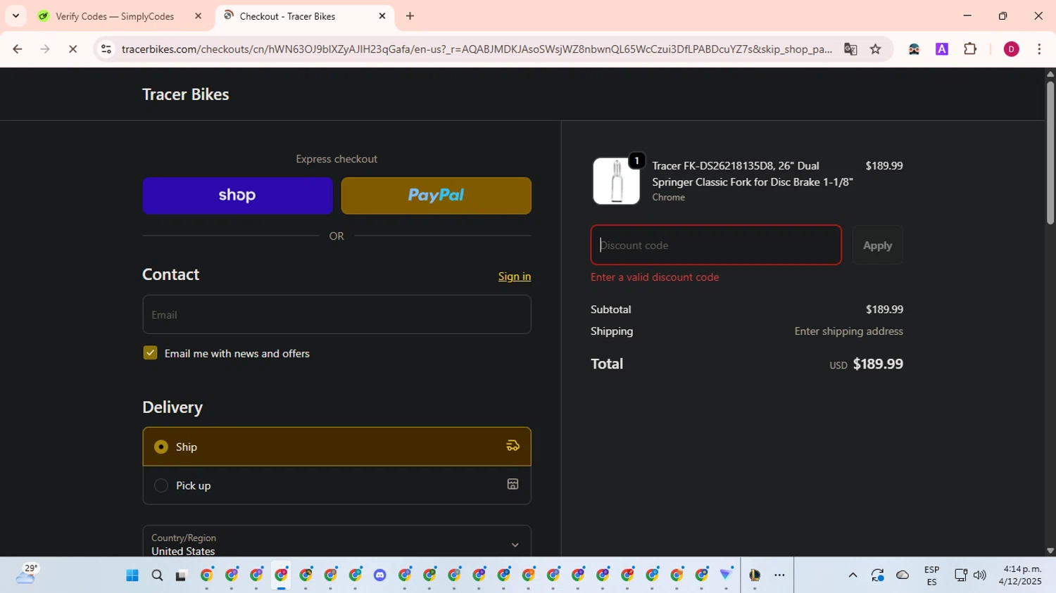Open the weather widget showing 29°

[26, 574]
